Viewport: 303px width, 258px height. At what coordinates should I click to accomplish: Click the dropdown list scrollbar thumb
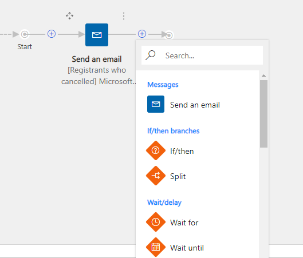pyautogui.click(x=264, y=114)
